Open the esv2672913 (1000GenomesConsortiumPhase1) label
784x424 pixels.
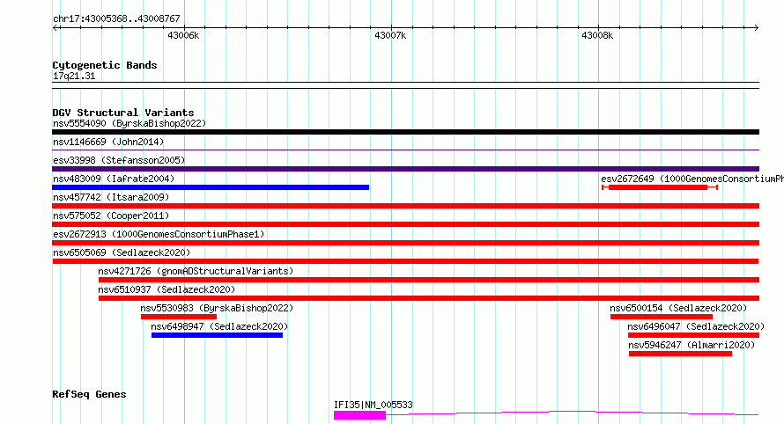(159, 234)
